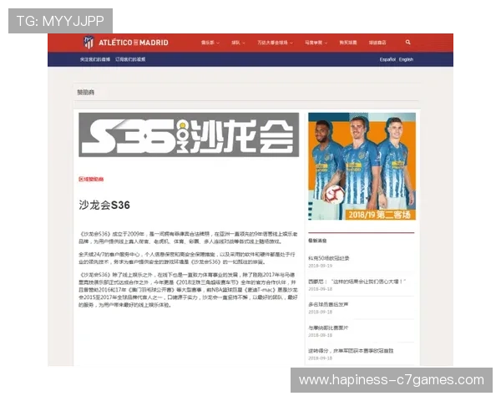Expand the 俱乐部 (Club) dropdown menu
This screenshot has height=401, width=501.
click(210, 43)
